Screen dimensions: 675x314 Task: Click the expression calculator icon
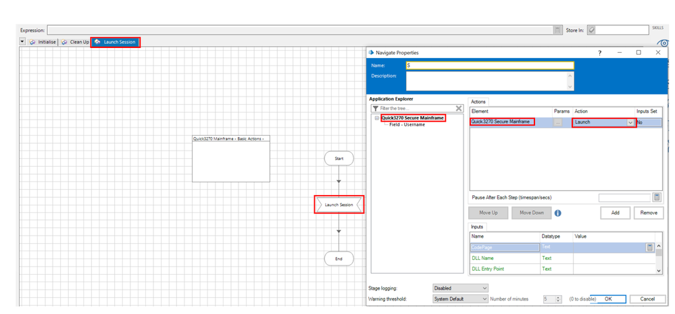(557, 30)
